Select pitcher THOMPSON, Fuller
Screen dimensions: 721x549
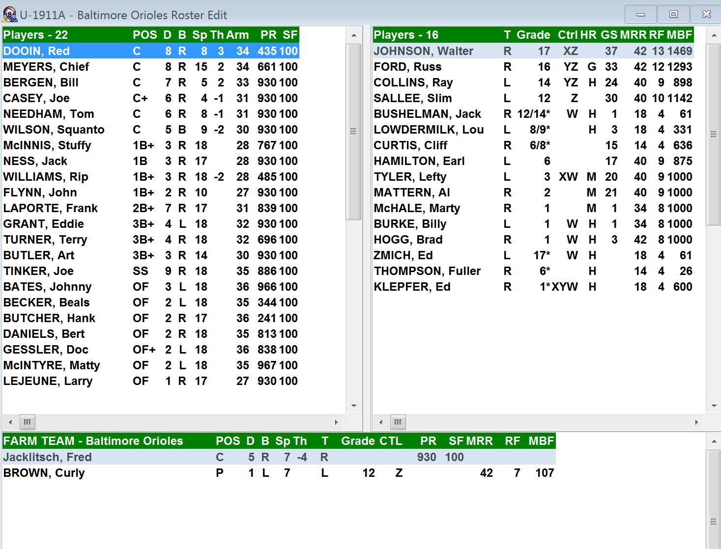point(533,271)
